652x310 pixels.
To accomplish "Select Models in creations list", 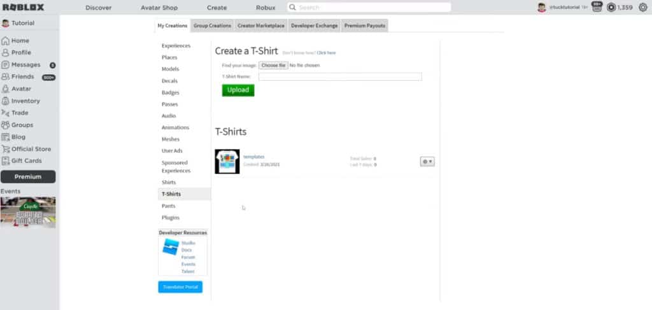I will pos(171,69).
